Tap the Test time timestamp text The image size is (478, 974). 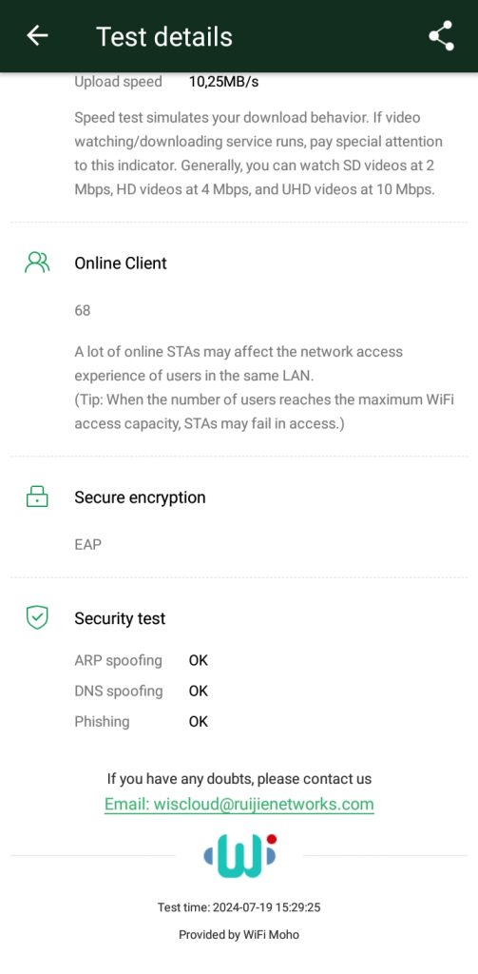(239, 907)
